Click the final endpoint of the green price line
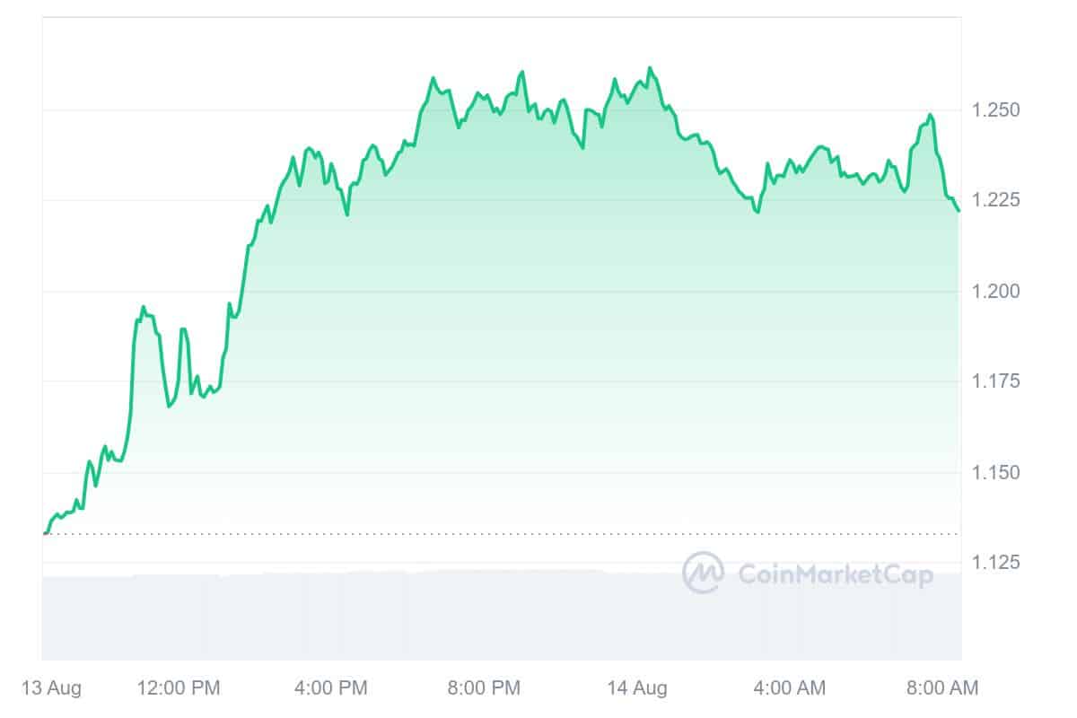1077x718 pixels. click(x=959, y=210)
